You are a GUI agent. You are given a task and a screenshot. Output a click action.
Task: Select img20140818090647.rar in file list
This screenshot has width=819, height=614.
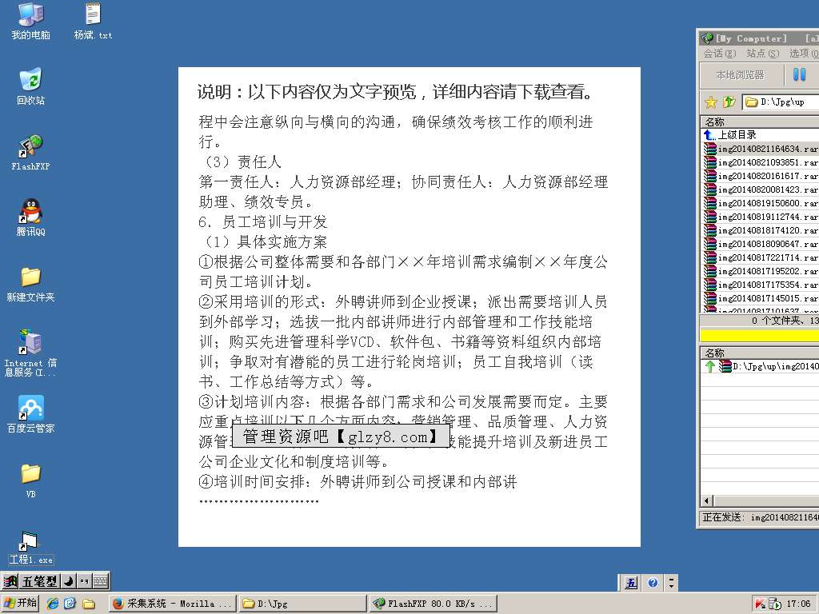point(761,244)
